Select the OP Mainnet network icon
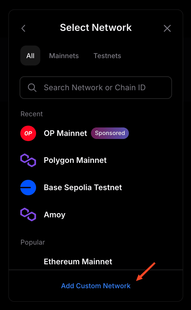The image size is (191, 310). point(28,133)
